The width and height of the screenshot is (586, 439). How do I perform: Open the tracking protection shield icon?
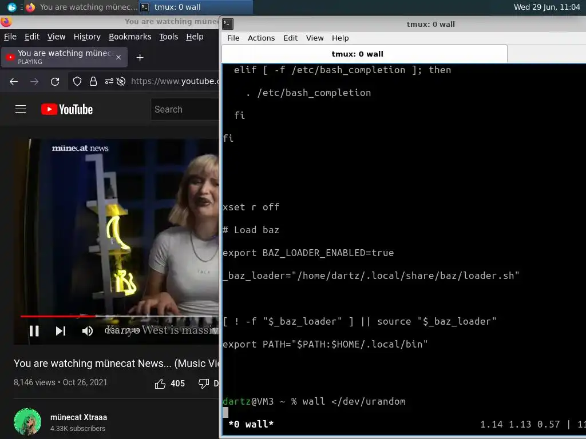coord(77,81)
